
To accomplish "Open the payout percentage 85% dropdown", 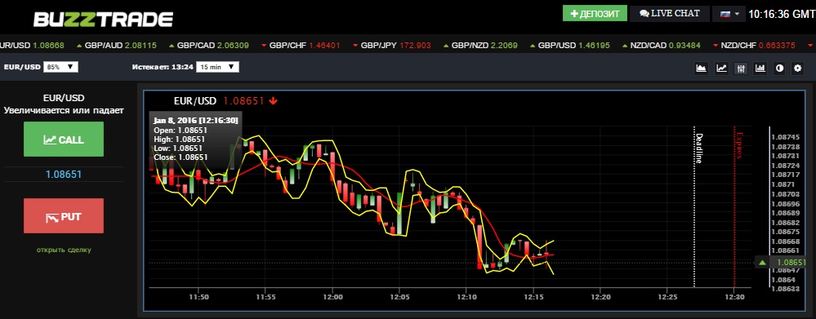I will tap(61, 67).
